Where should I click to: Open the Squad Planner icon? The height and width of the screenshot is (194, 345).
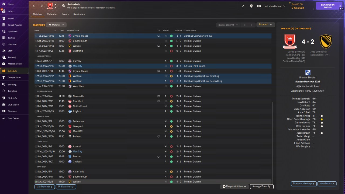pos(4,25)
